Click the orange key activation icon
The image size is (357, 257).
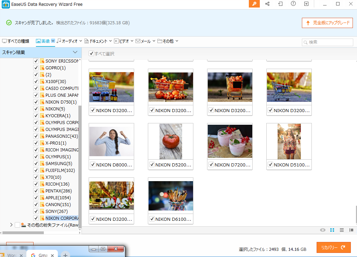point(254,4)
